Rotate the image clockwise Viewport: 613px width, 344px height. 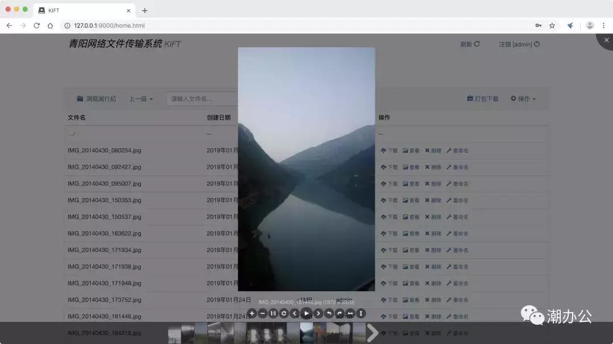[339, 313]
